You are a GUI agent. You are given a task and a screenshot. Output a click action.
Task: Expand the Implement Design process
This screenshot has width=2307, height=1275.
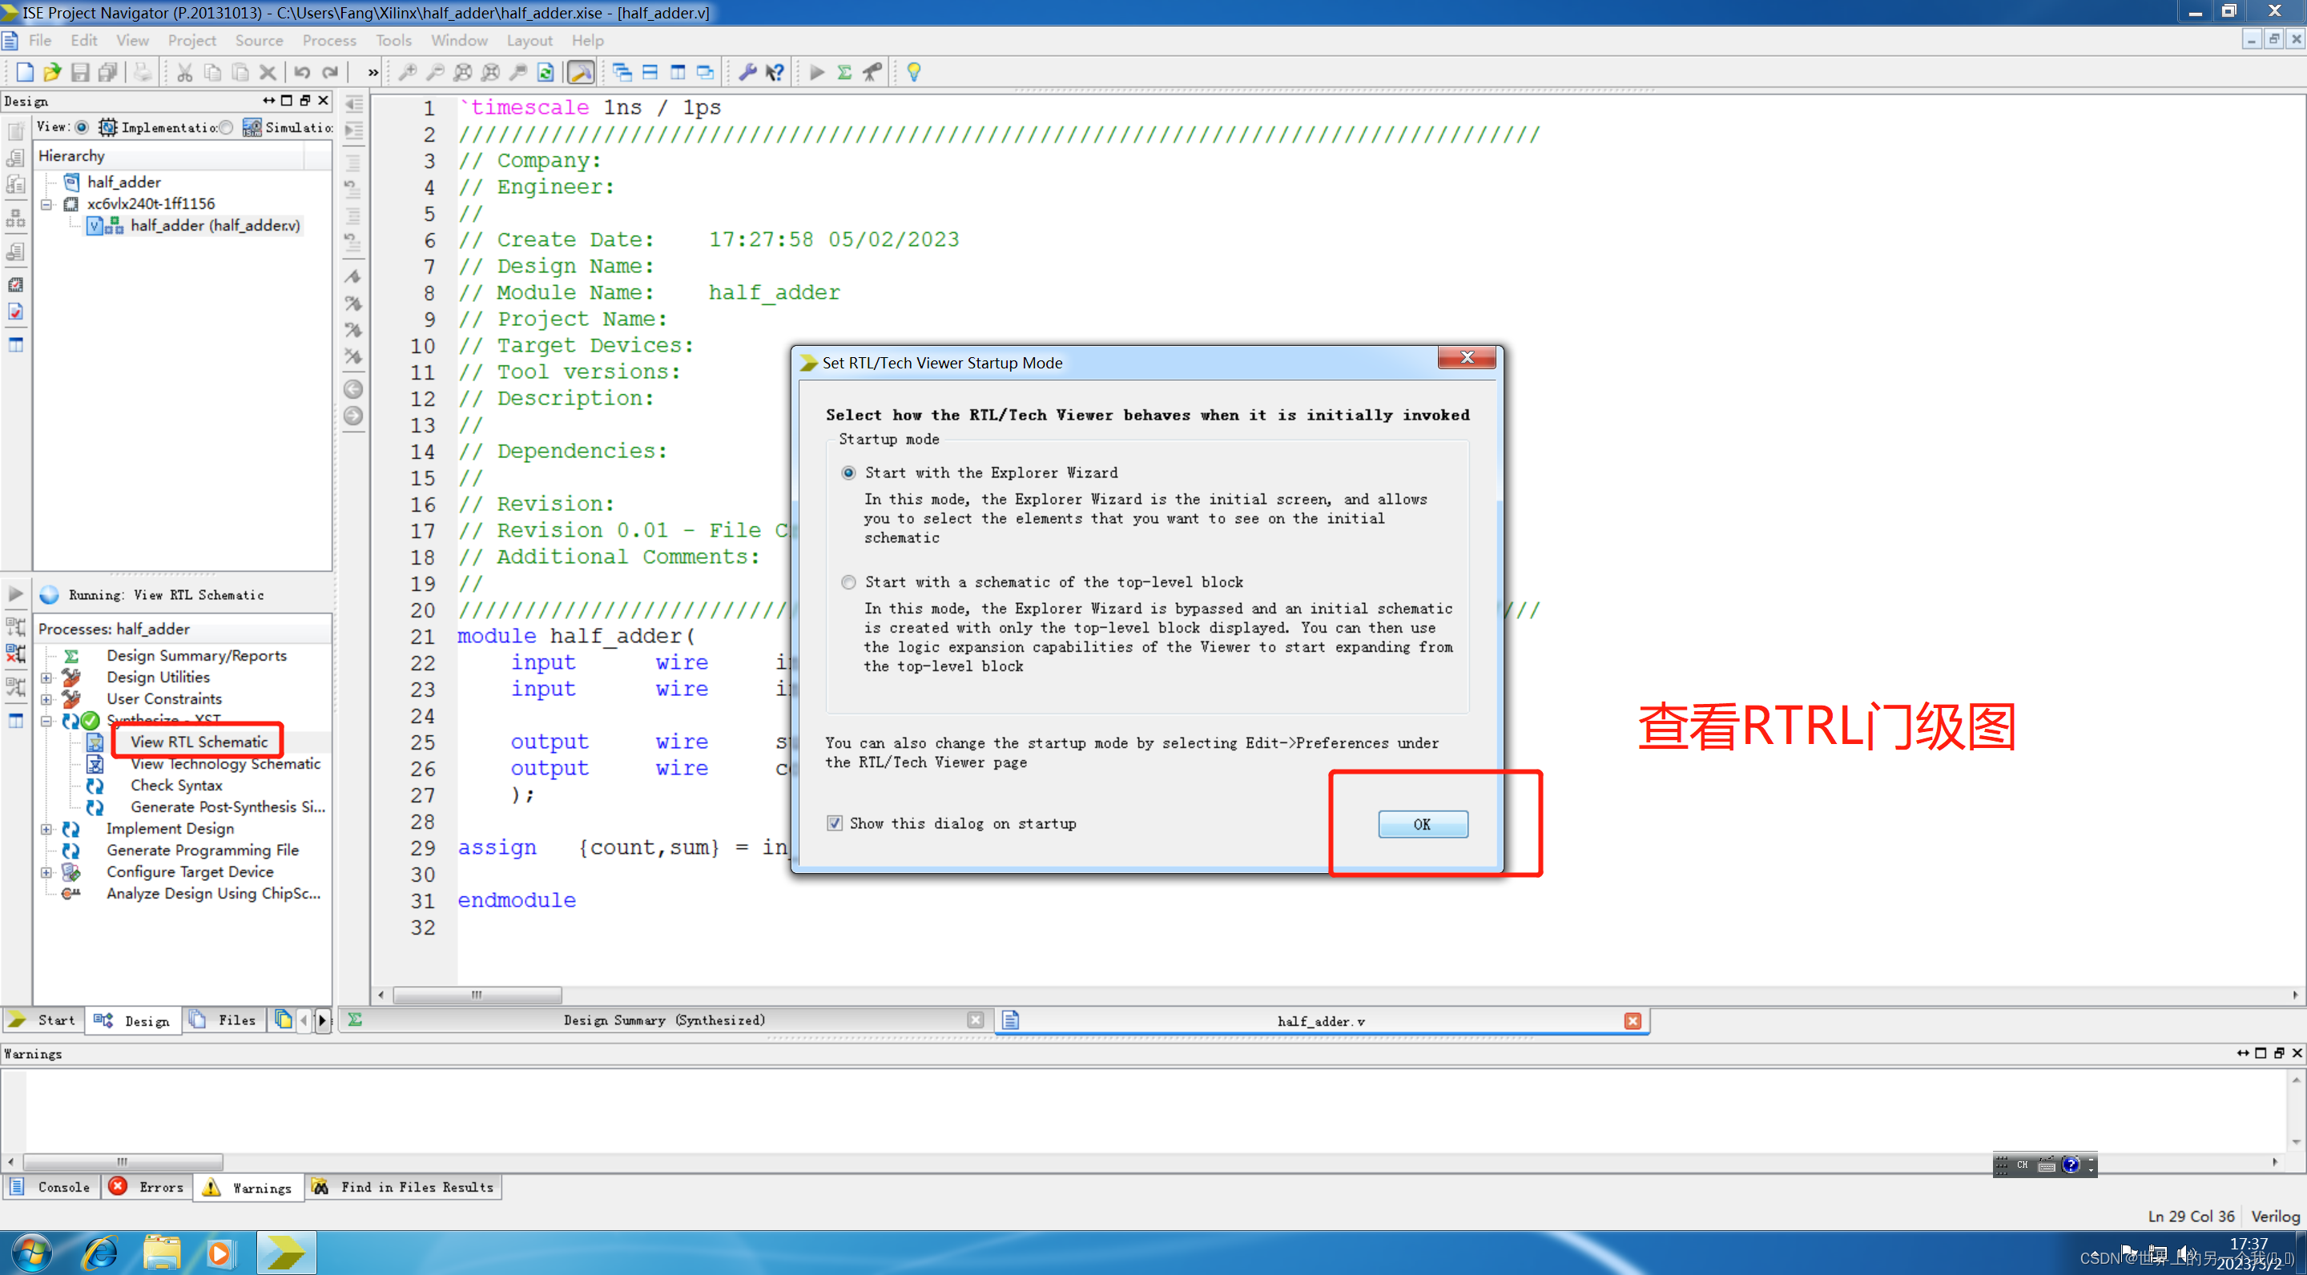click(x=46, y=829)
